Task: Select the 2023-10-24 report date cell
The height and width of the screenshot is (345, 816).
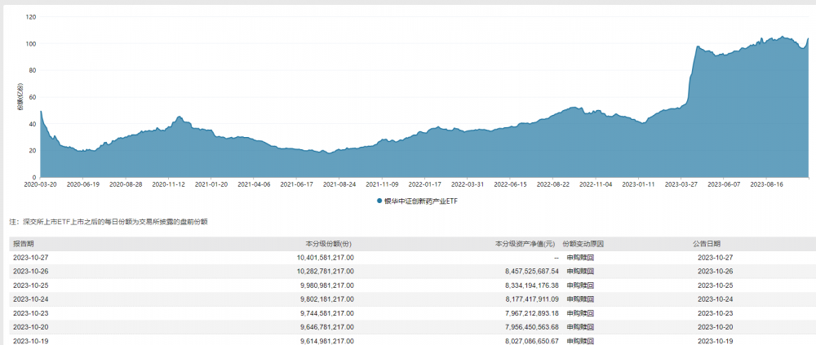Action: pos(31,299)
